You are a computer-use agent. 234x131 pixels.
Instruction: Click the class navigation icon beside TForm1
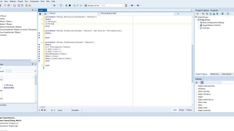(40, 14)
